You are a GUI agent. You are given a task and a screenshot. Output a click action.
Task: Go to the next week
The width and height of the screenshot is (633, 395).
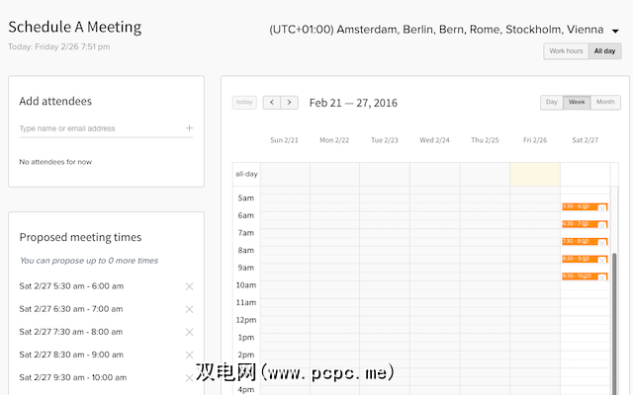[289, 102]
